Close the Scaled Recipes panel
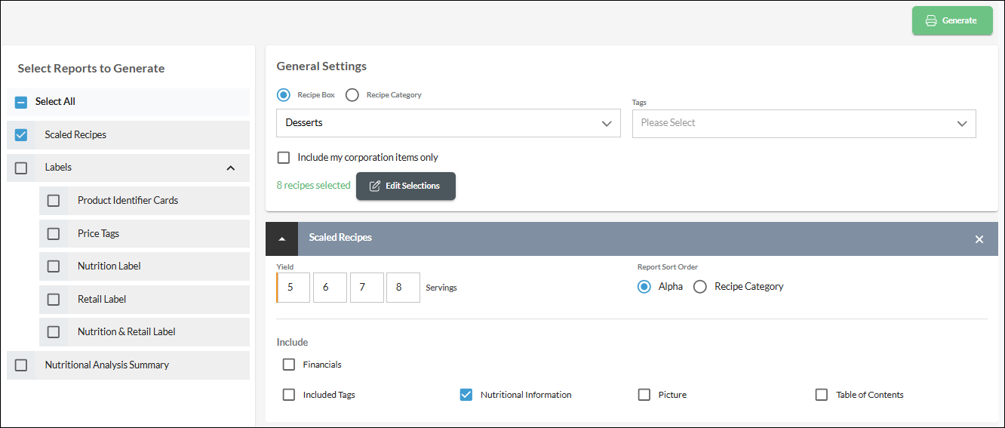The width and height of the screenshot is (1005, 428). (979, 239)
